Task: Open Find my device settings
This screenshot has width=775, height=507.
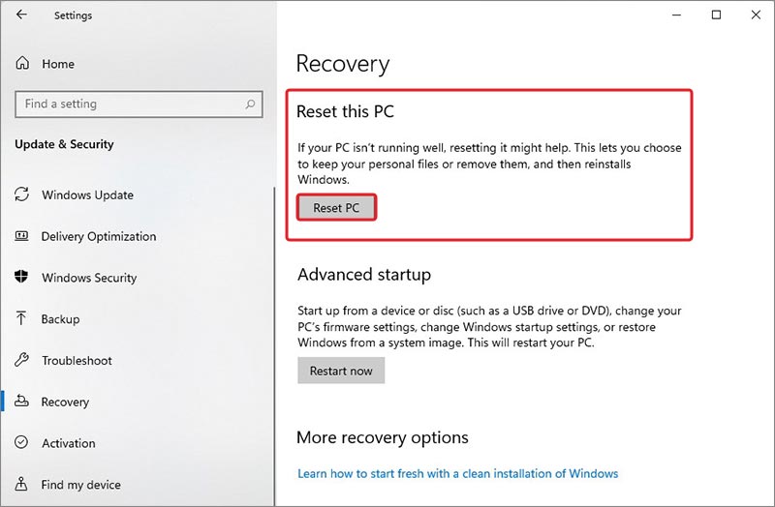Action: (80, 485)
